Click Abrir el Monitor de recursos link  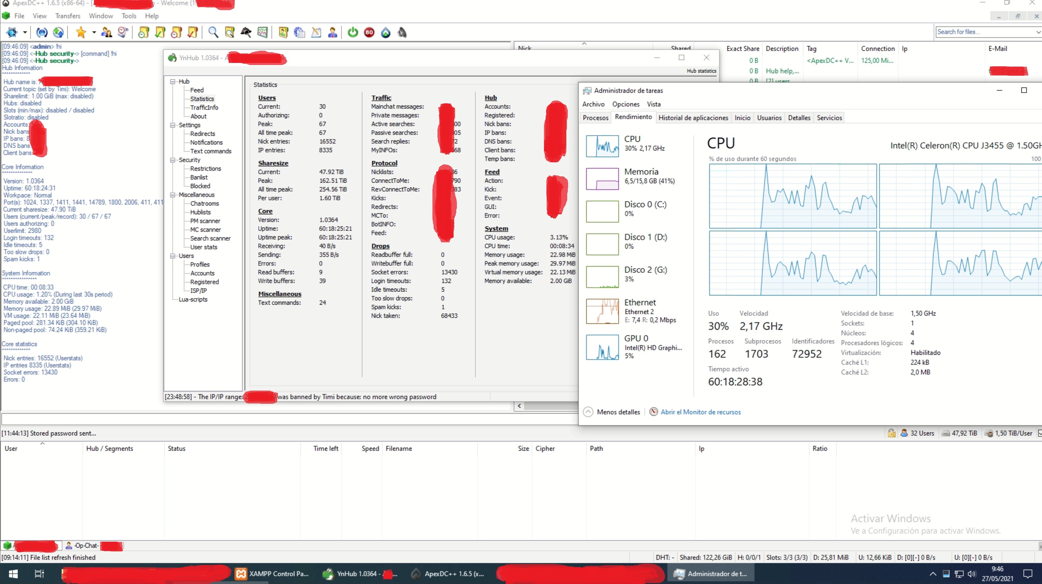pos(701,412)
